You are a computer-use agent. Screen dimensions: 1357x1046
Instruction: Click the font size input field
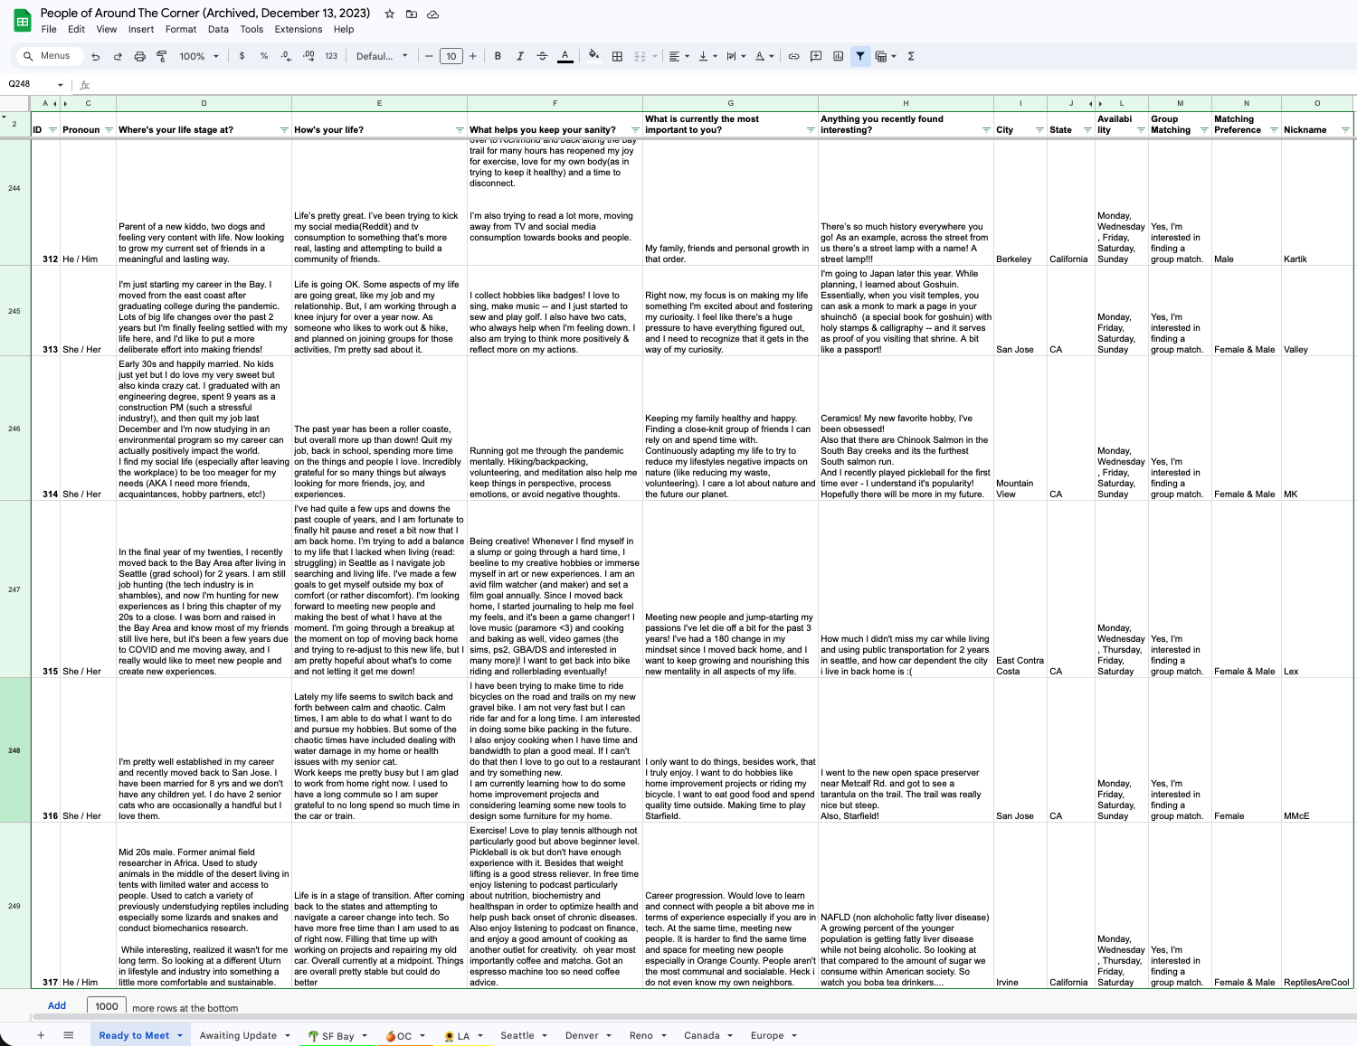451,56
